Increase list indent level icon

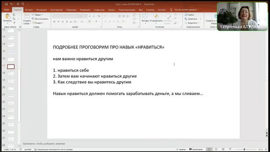(124, 16)
